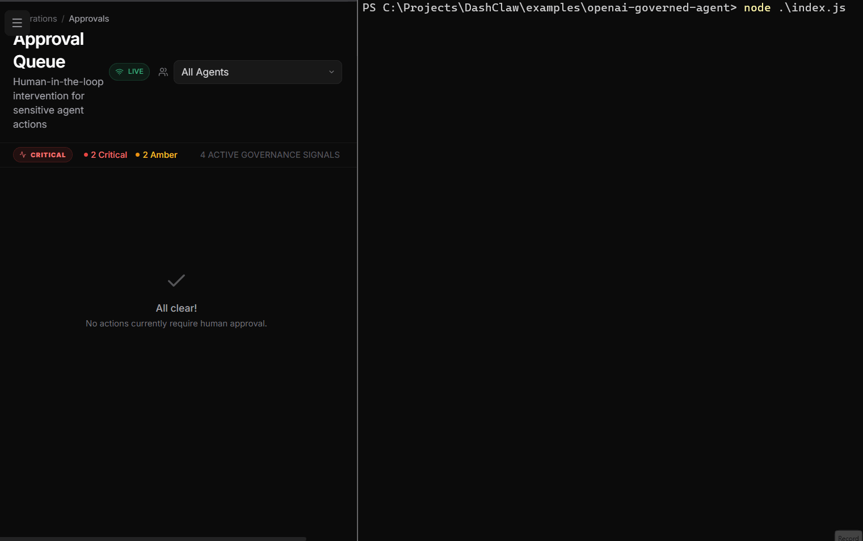Click the Record button at bottom right
Screen dimensions: 863x541
[x=848, y=536]
